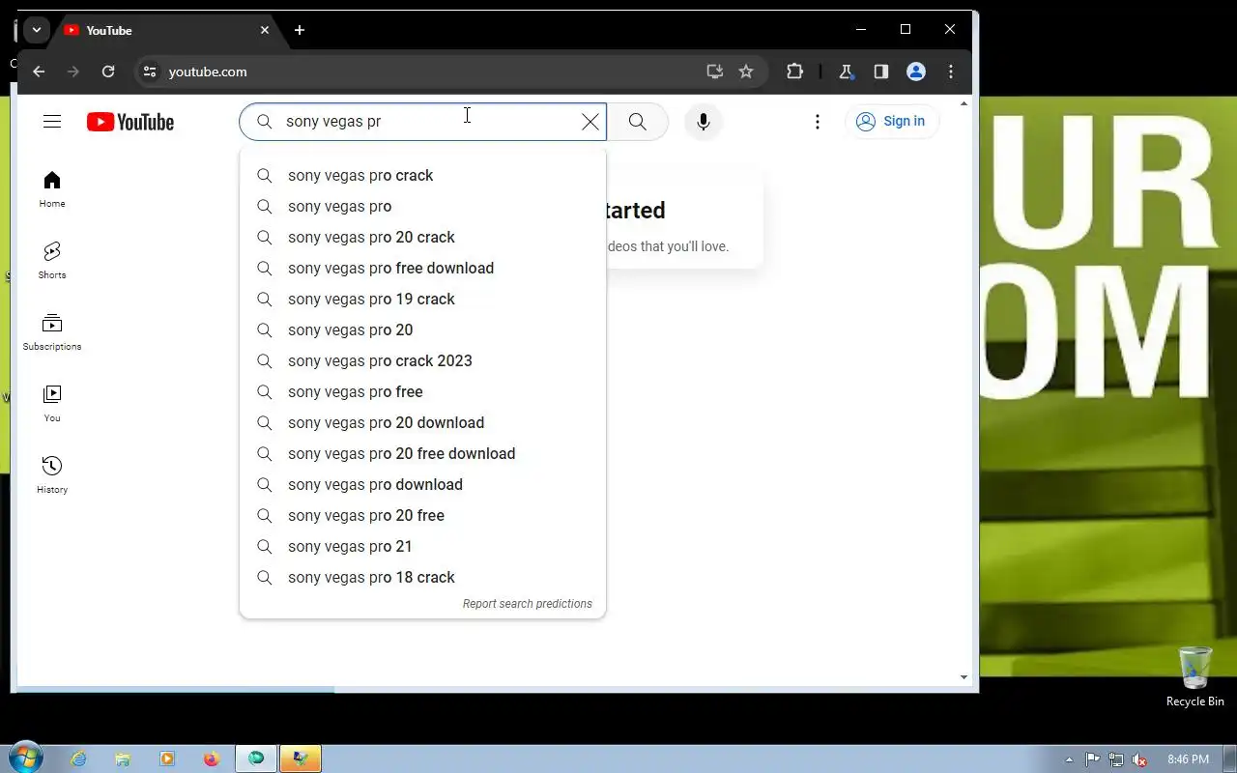This screenshot has height=773, width=1237.
Task: Reload the YouTube page
Action: tap(108, 72)
